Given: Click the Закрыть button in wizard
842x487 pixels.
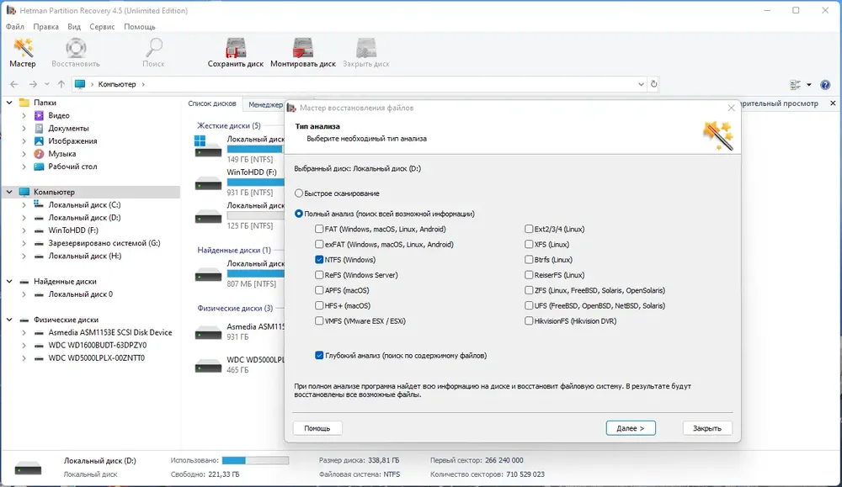Looking at the screenshot, I should [x=706, y=428].
